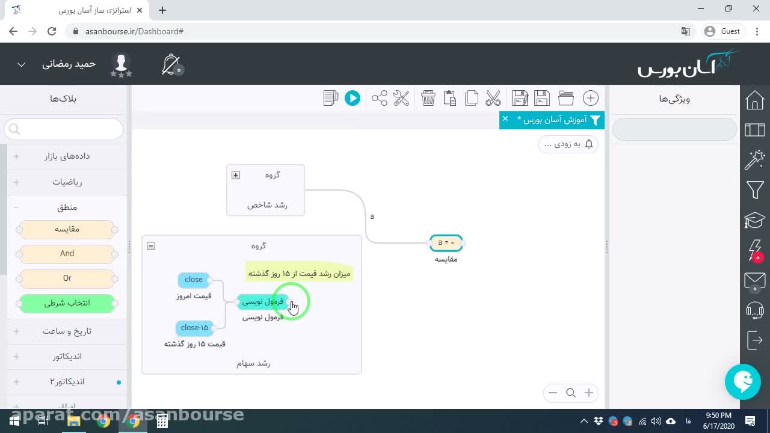
Task: Click the به زودی notification pill
Action: (x=568, y=144)
